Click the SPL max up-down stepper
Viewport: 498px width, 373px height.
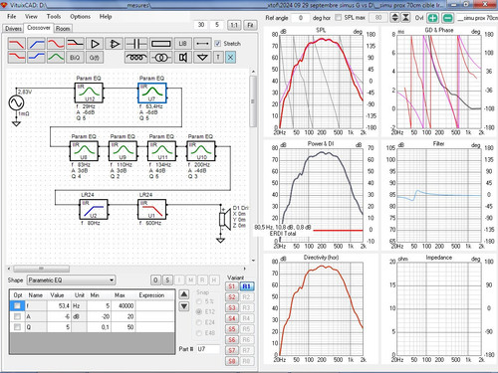394,18
